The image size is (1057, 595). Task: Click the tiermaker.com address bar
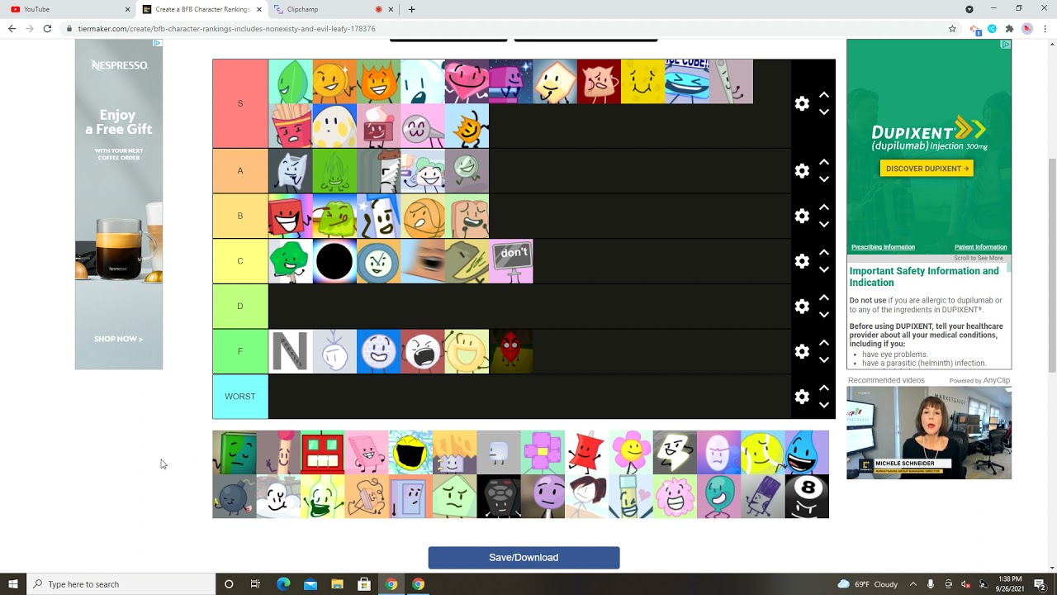pyautogui.click(x=504, y=28)
